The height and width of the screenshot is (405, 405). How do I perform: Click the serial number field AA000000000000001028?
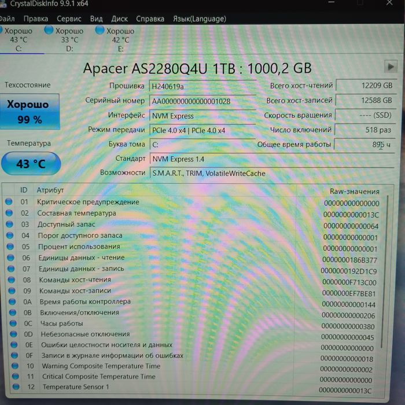pos(203,101)
